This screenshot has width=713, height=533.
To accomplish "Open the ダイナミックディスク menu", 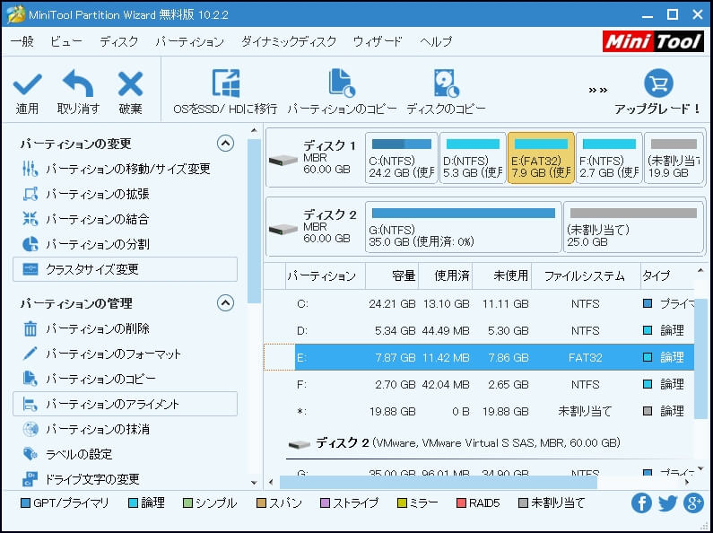I will coord(288,41).
